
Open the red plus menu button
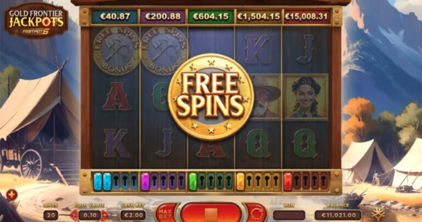11,195
